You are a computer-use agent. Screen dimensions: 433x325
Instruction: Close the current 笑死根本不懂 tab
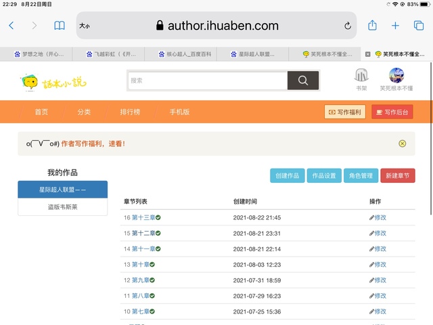coord(368,54)
